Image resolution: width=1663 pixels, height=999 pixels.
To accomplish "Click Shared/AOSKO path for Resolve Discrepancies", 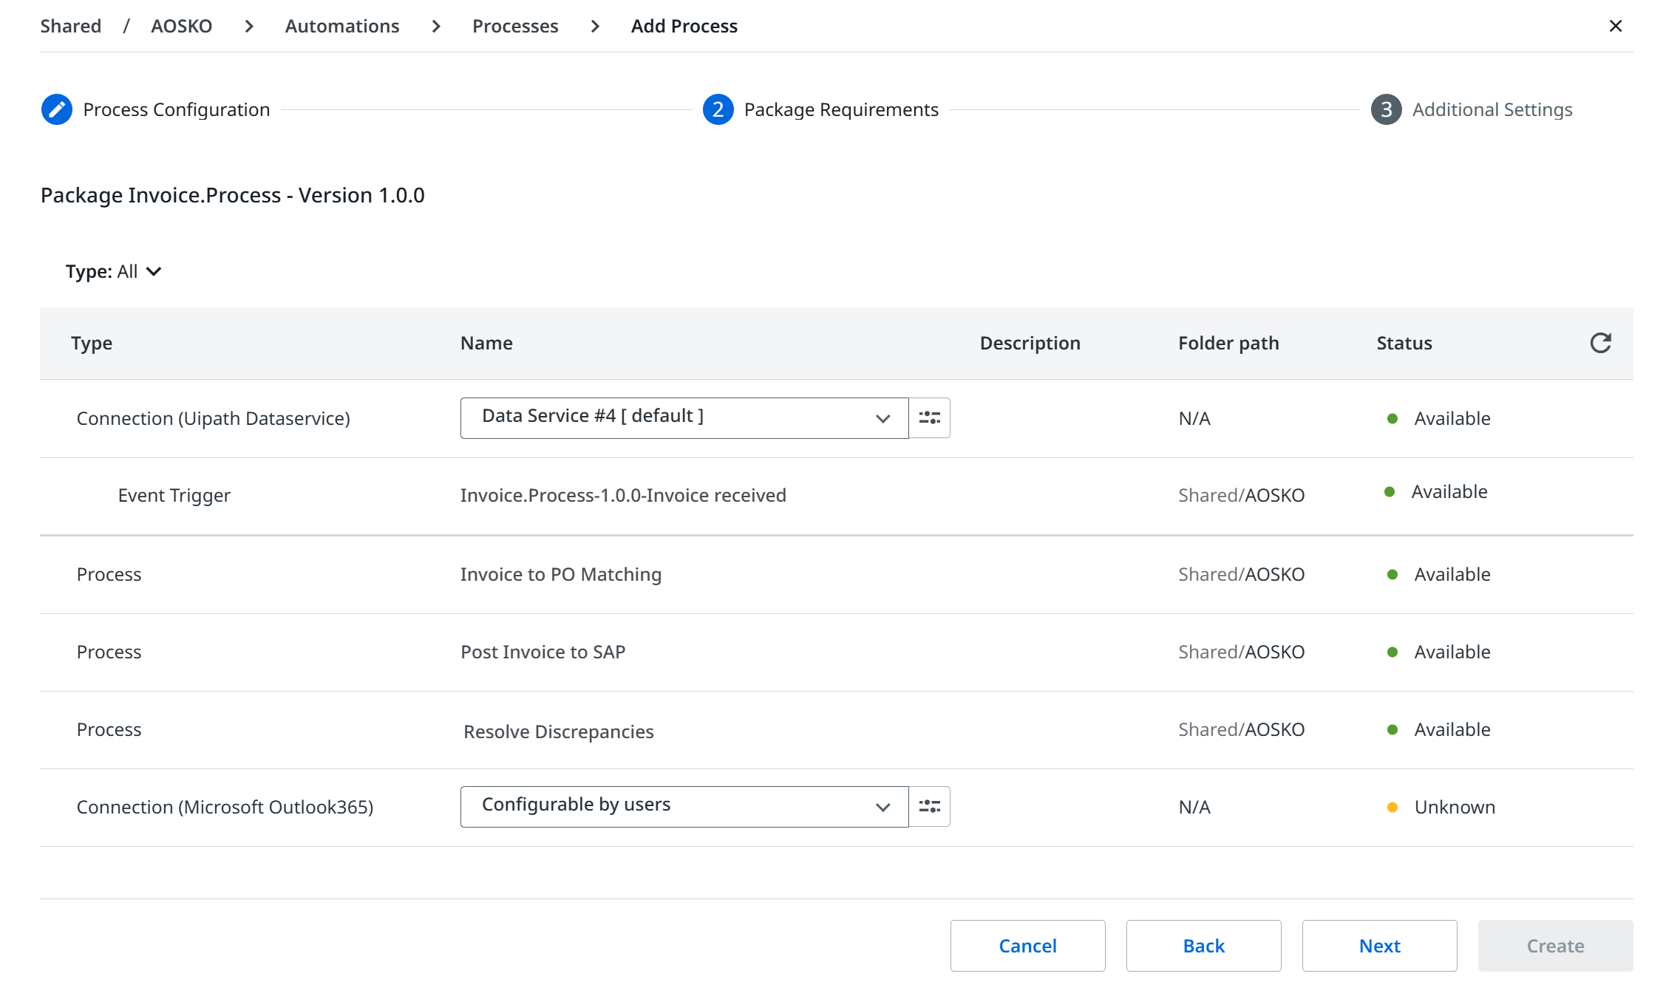I will tap(1242, 729).
